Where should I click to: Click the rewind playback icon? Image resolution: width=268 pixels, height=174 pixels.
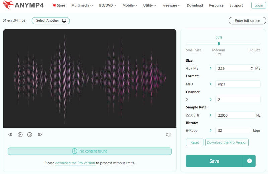tap(10, 135)
